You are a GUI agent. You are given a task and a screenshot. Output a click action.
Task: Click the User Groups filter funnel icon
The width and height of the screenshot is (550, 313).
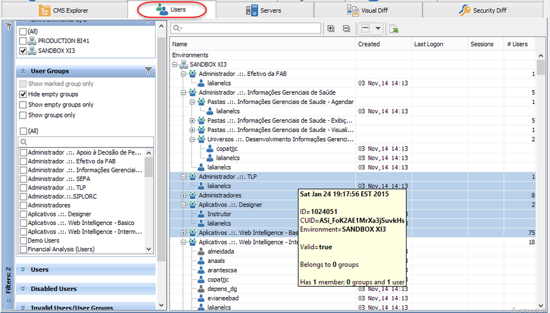148,71
